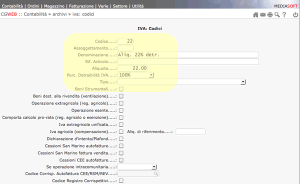Expand Perc. Detraibilità IVA dropdown
300x184 pixels.
coord(135,75)
